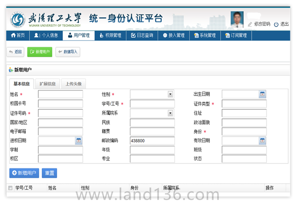Viewport: 296px width, 203px height.
Task: Switch to the 扩展信息 tab
Action: (x=47, y=84)
